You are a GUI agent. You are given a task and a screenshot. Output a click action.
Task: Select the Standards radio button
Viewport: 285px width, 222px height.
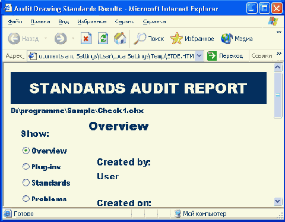click(26, 183)
